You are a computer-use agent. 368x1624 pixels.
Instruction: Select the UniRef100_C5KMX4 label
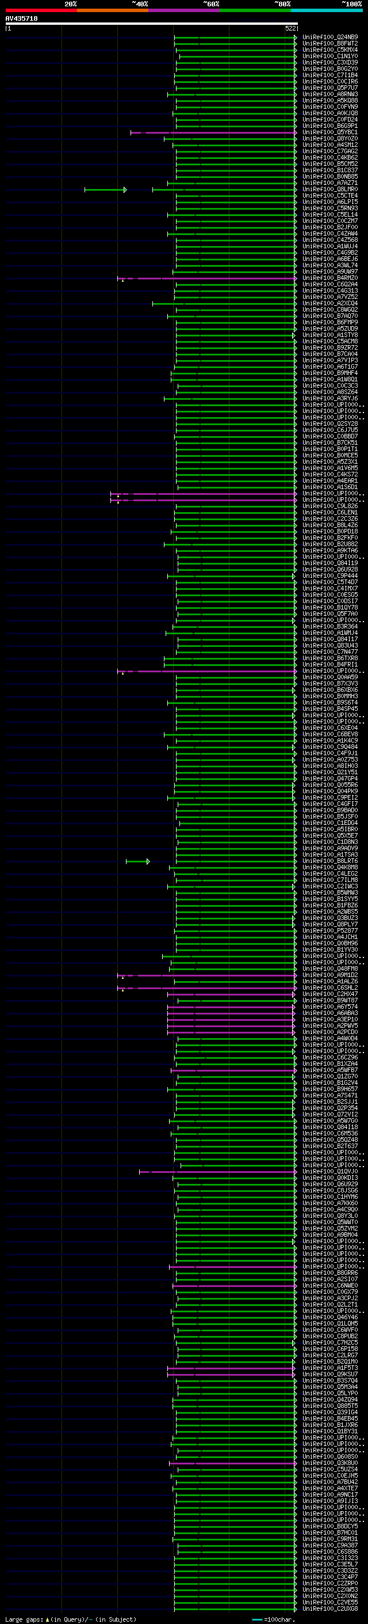pyautogui.click(x=330, y=50)
